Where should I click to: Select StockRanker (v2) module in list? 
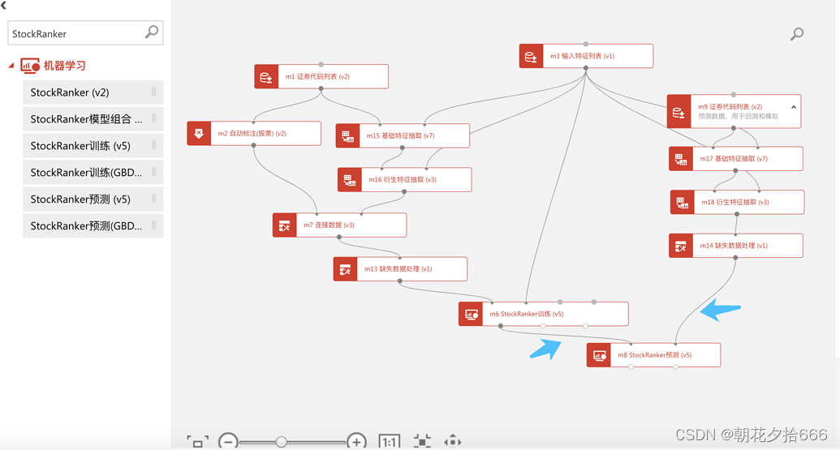click(93, 92)
